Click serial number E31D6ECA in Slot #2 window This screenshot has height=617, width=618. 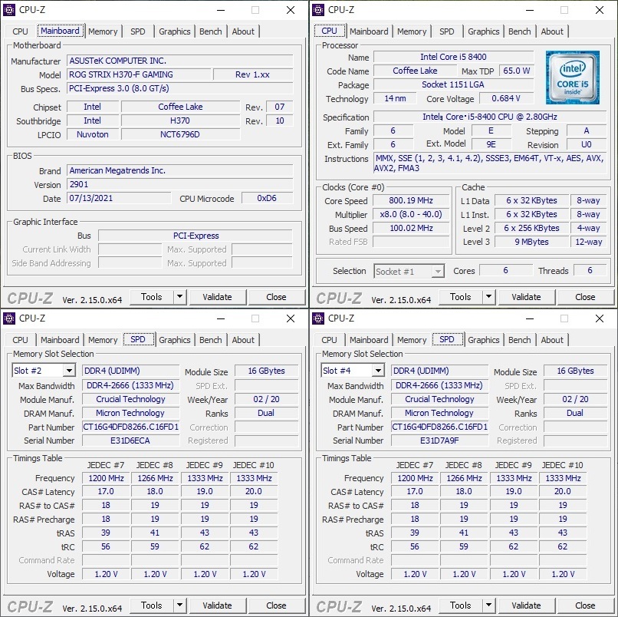pos(130,440)
